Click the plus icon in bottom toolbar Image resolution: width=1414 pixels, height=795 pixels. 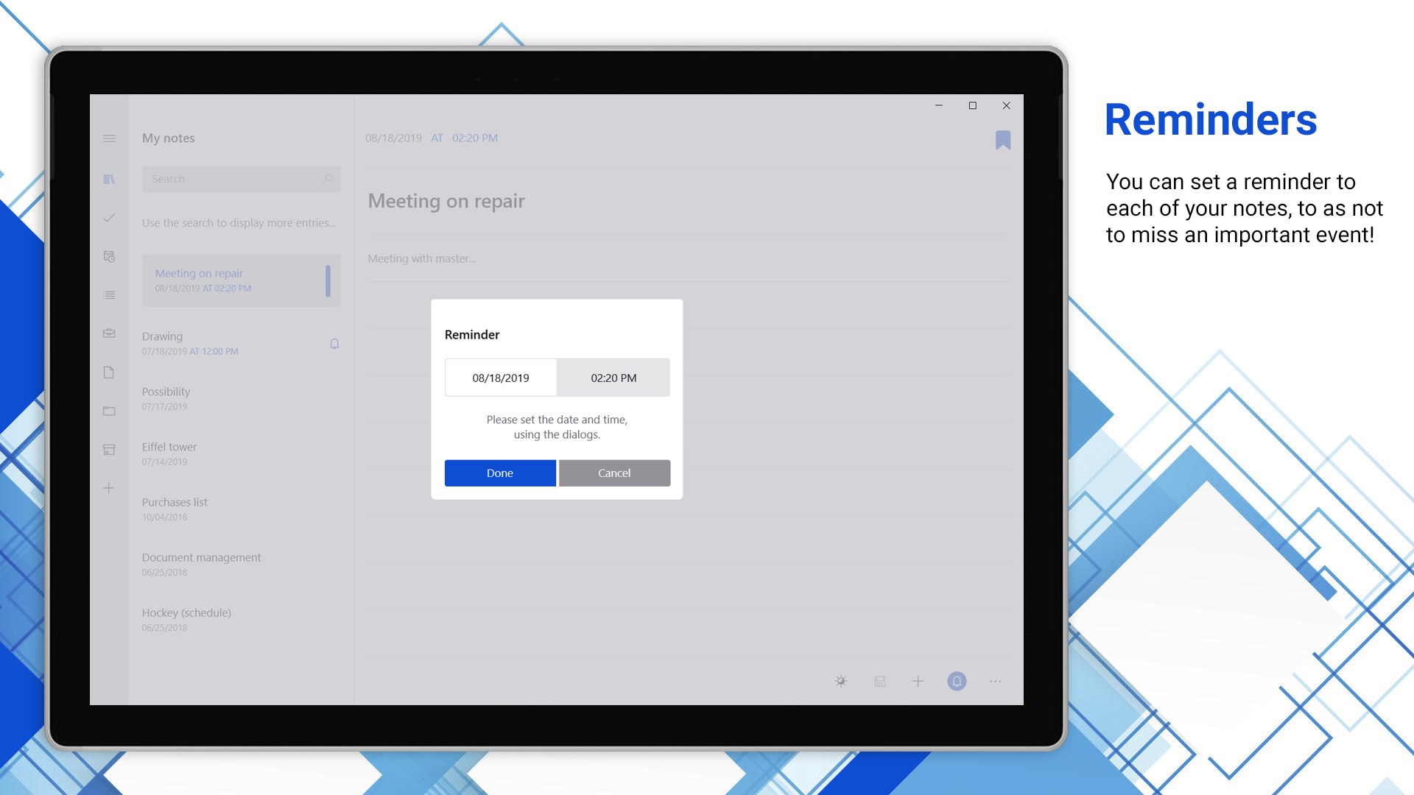[x=918, y=681]
